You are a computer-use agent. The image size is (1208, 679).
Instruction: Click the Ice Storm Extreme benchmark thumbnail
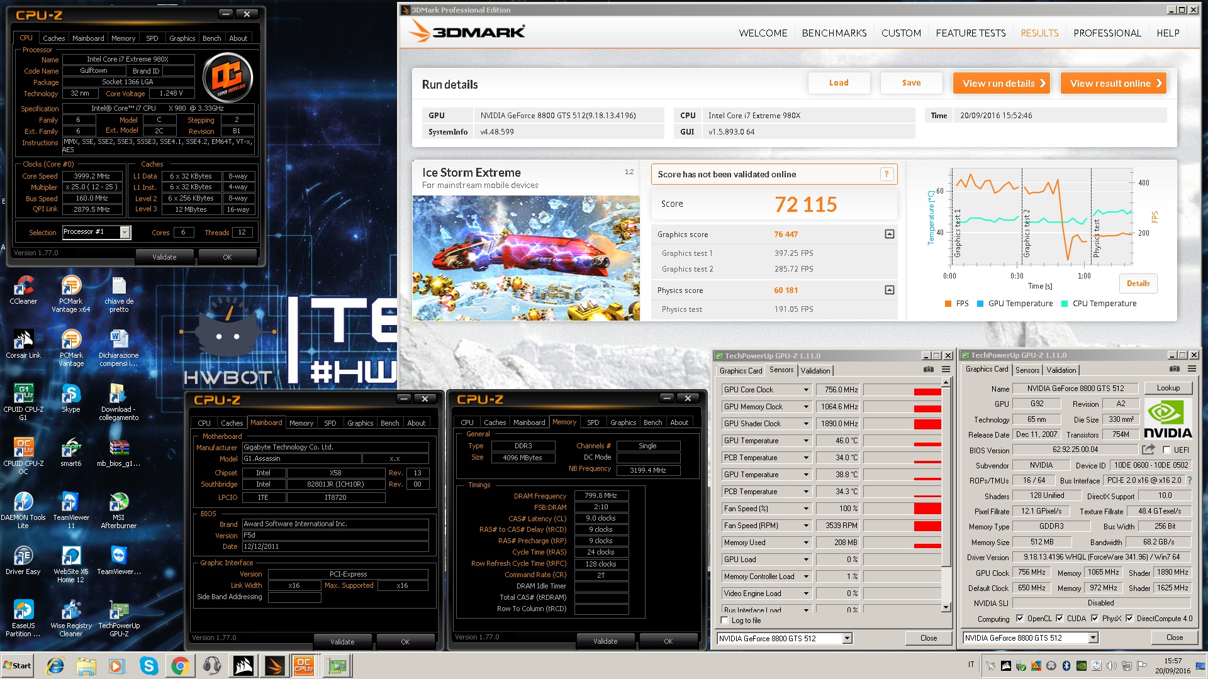point(526,258)
